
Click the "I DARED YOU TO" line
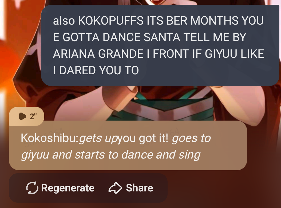click(96, 70)
